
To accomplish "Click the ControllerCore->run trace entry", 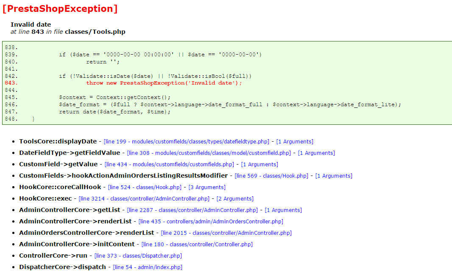I will (53, 256).
